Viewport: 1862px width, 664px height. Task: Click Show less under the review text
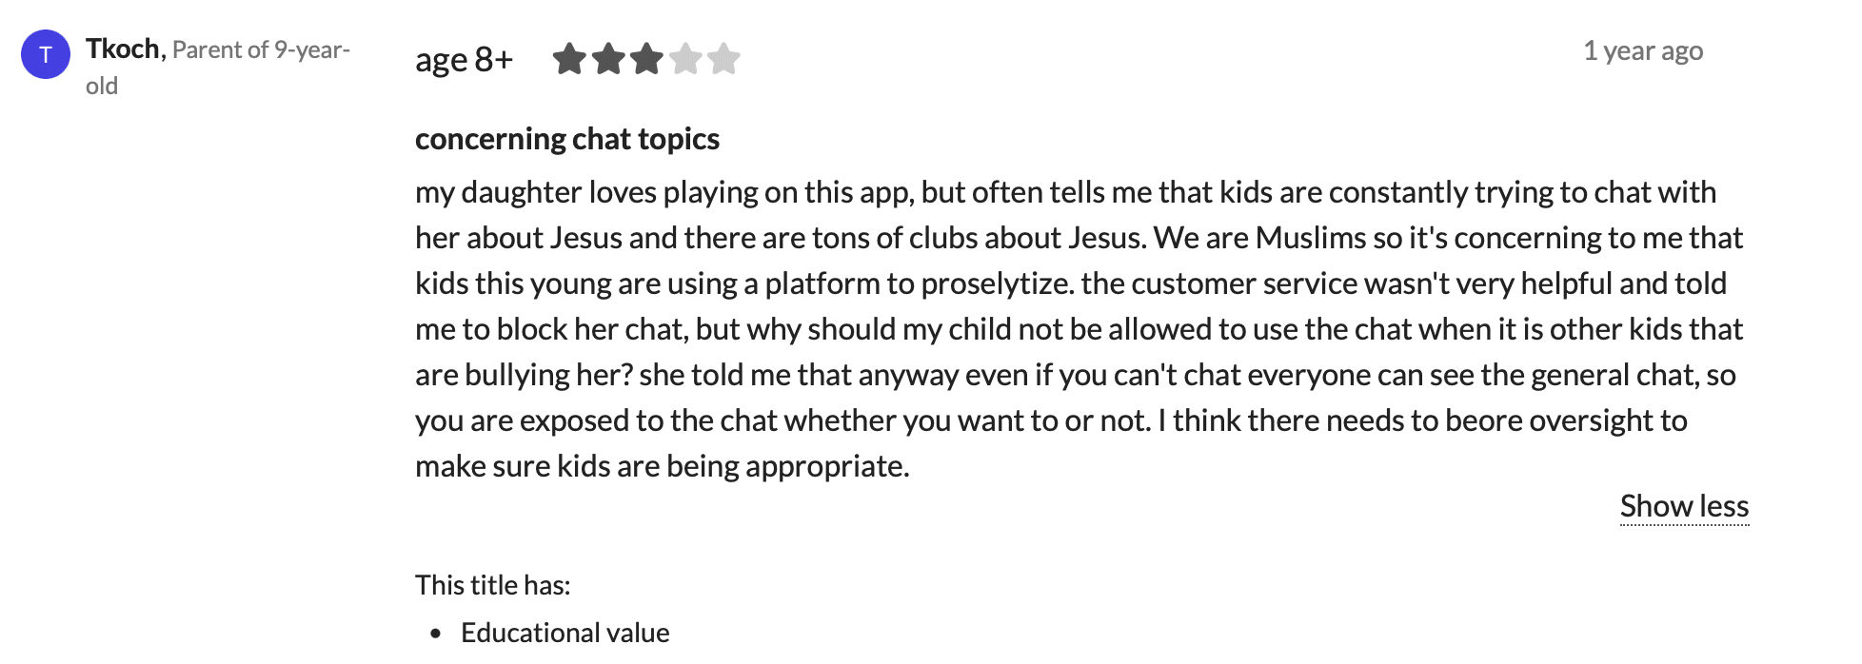coord(1684,507)
